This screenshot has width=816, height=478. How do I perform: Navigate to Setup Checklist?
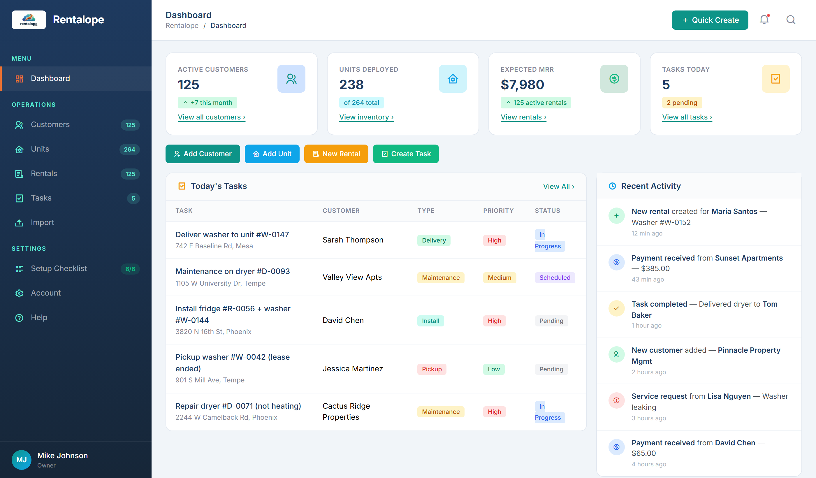59,268
